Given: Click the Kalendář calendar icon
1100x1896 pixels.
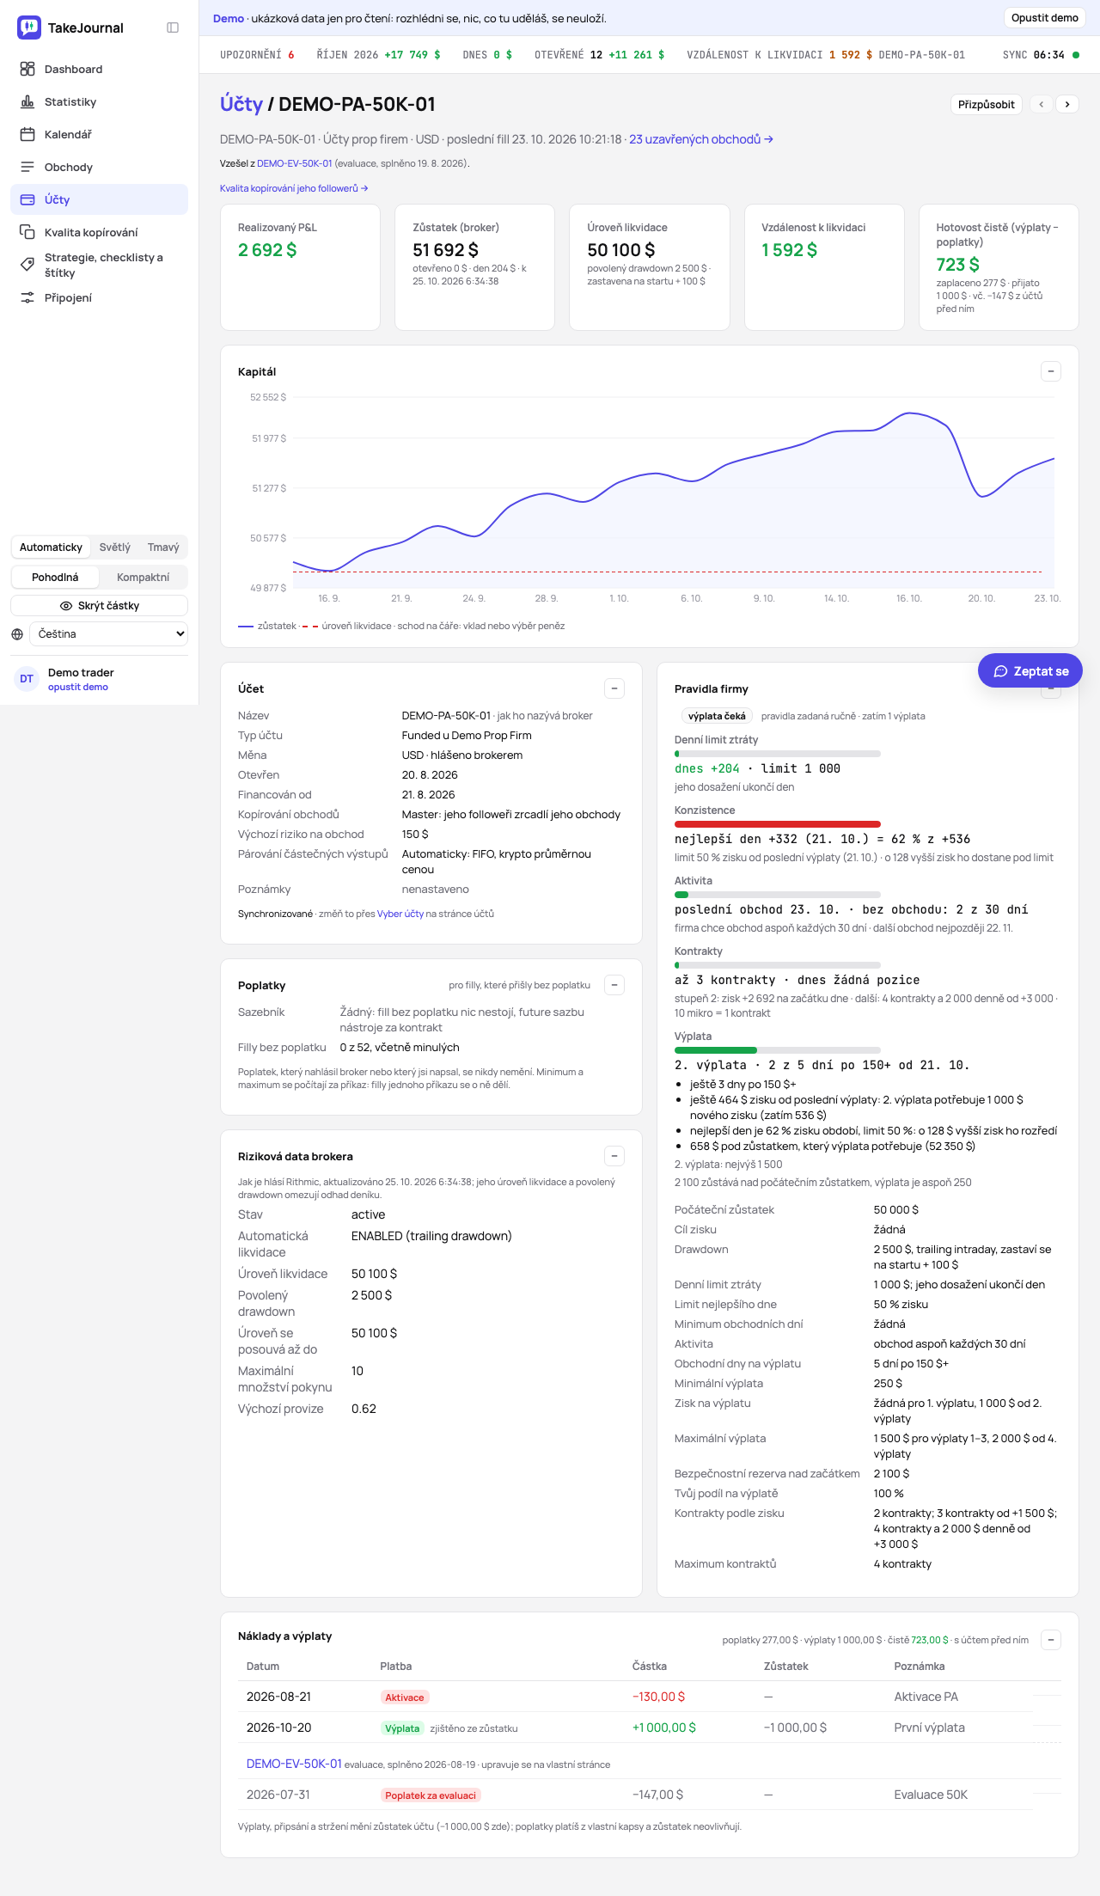Looking at the screenshot, I should [x=27, y=134].
